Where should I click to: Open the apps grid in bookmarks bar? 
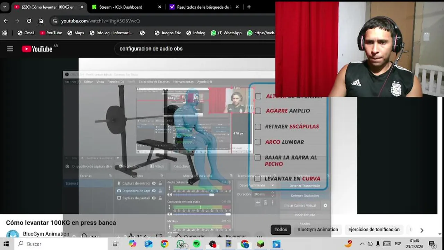point(5,33)
